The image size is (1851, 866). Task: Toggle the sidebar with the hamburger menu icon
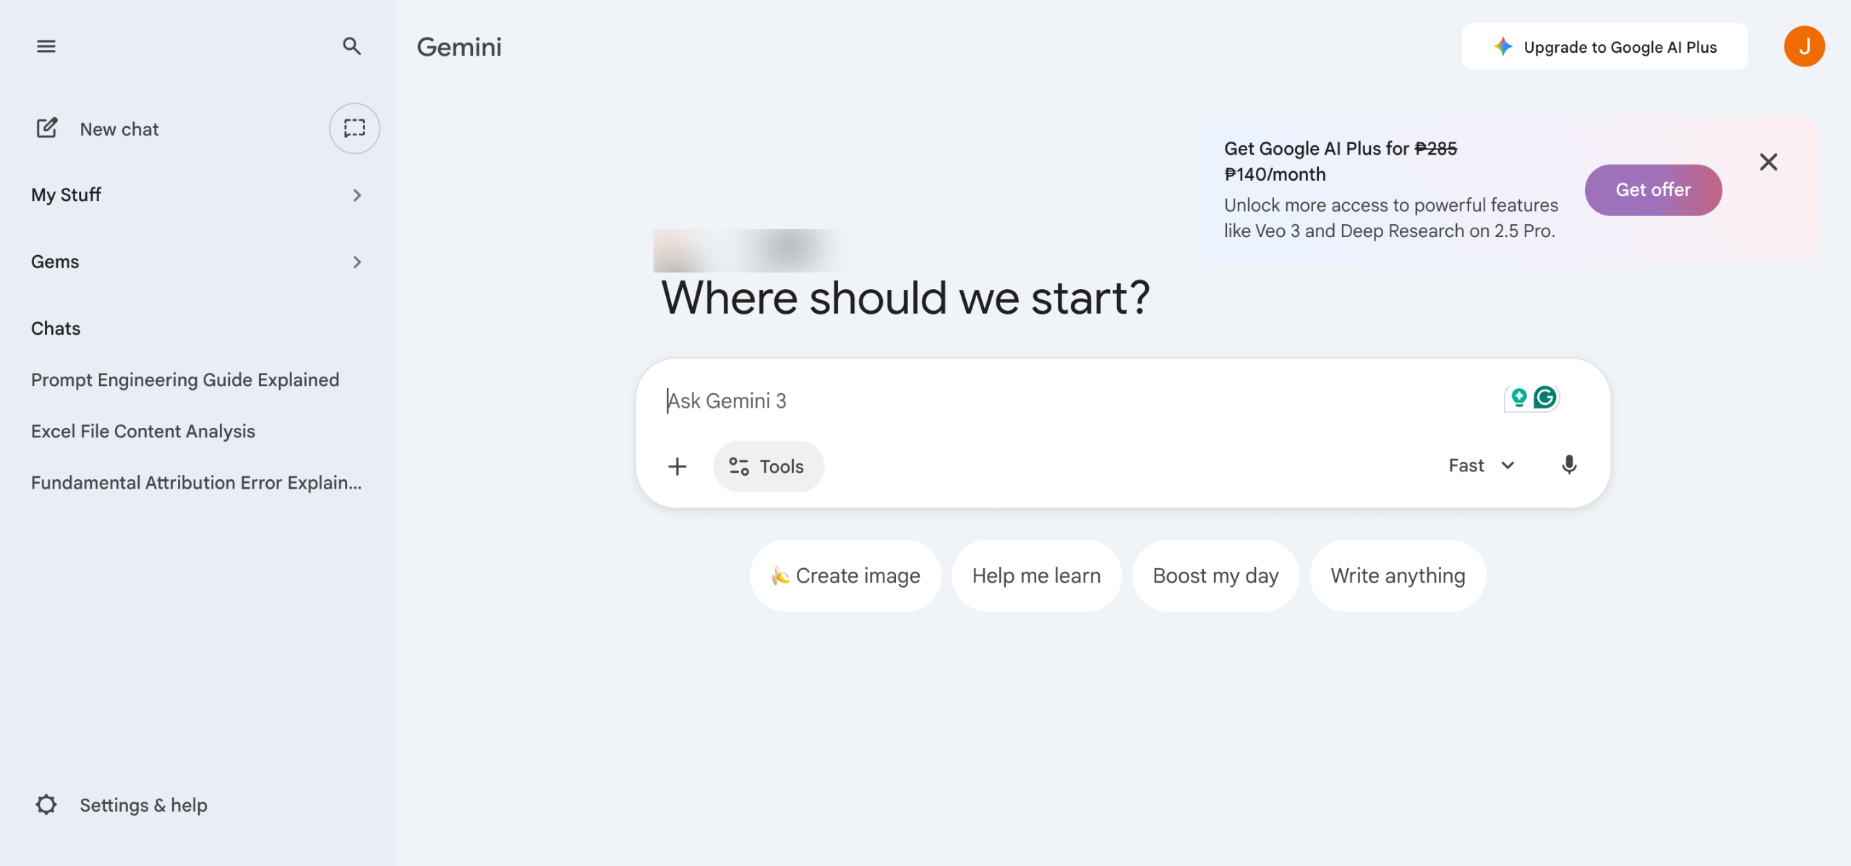[46, 46]
